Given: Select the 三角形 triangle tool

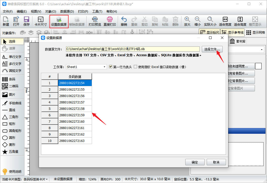Looking at the screenshot, I should pyautogui.click(x=12, y=117).
